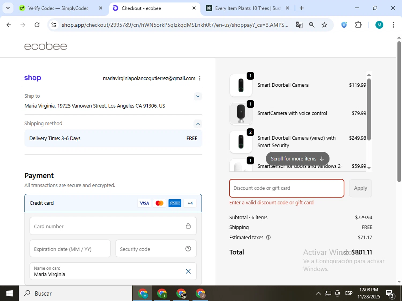Click the SmartCamera with voice control thumbnail
This screenshot has height=301, width=402.
(x=241, y=113)
